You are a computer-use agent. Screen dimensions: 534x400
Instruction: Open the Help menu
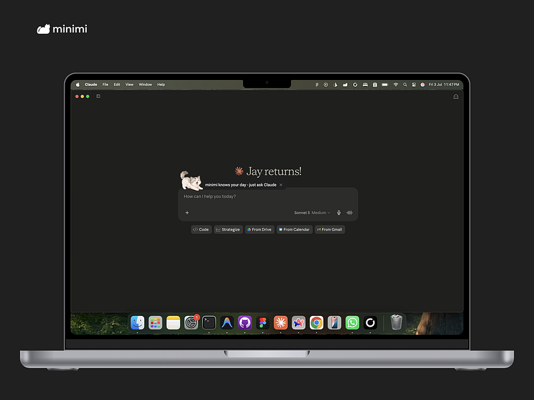(x=161, y=85)
